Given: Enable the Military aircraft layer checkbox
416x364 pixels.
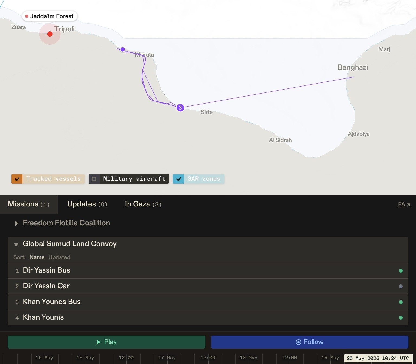Looking at the screenshot, I should (94, 179).
